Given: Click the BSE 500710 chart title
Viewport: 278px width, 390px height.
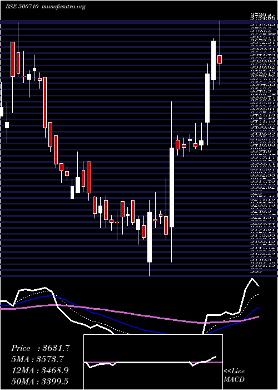Looking at the screenshot, I should 22,7.
